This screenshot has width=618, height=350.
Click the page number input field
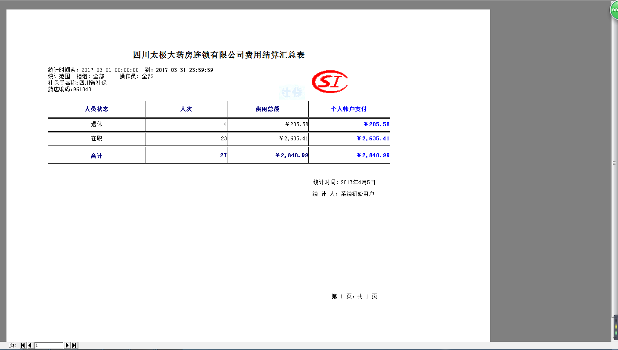click(49, 345)
